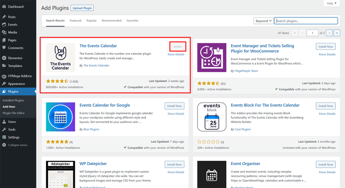This screenshot has height=188, width=345.
Task: Click the Upload Plugin button
Action: point(82,8)
